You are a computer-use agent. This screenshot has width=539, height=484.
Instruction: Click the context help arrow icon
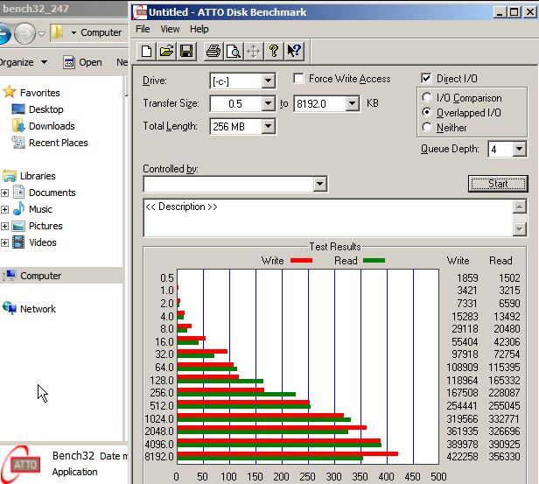[x=294, y=52]
